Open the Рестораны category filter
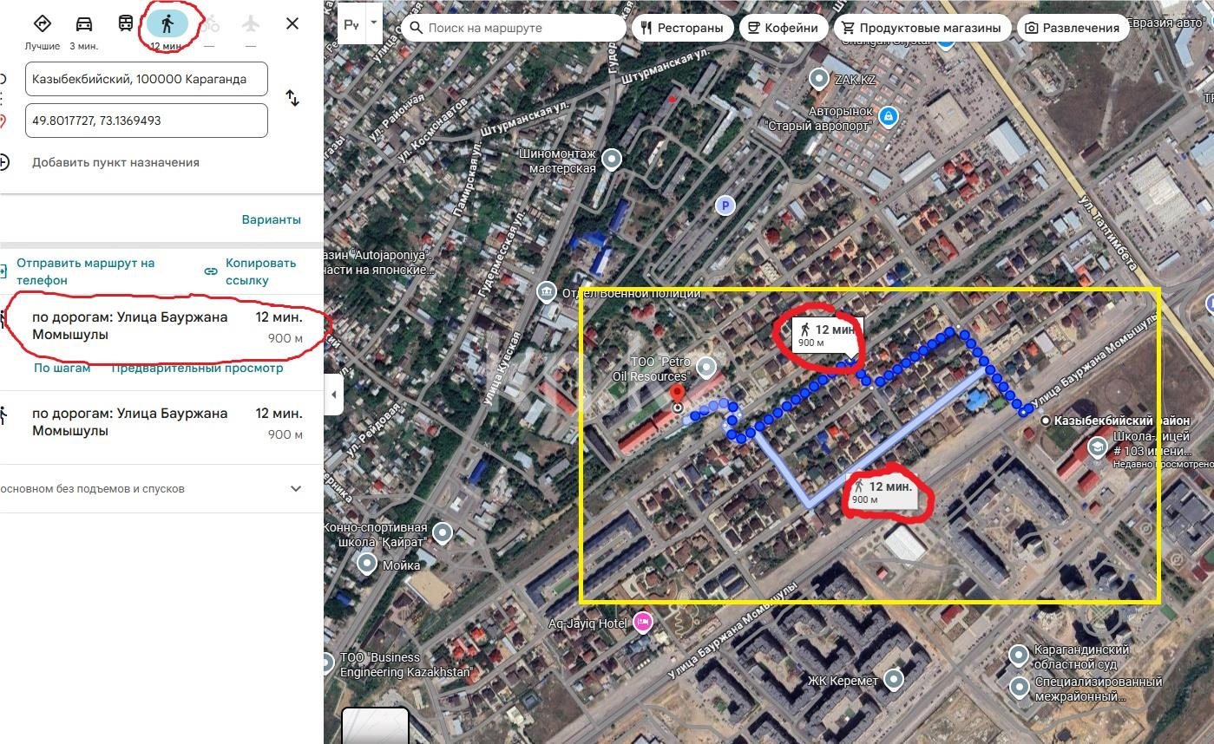Screen dimensions: 1214x744 pos(682,27)
